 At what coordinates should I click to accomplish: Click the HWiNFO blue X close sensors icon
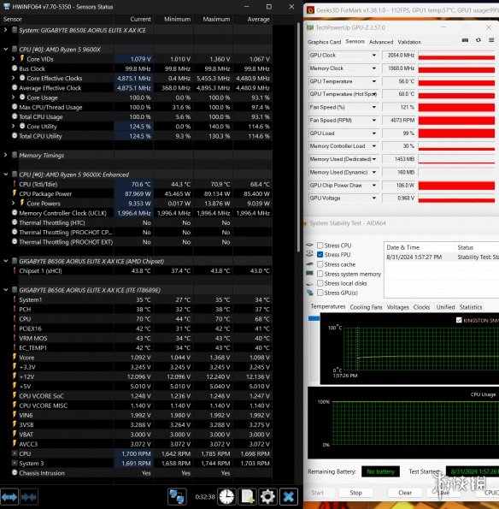pos(288,497)
